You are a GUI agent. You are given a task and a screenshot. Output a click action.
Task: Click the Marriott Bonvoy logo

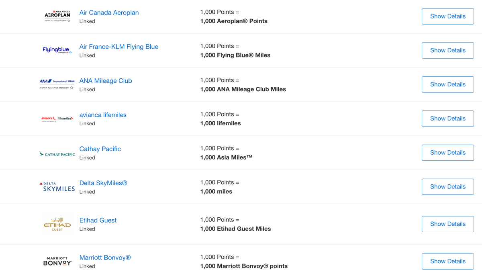pyautogui.click(x=57, y=261)
